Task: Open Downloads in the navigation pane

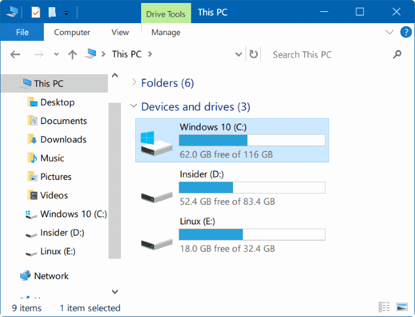Action: pos(63,140)
